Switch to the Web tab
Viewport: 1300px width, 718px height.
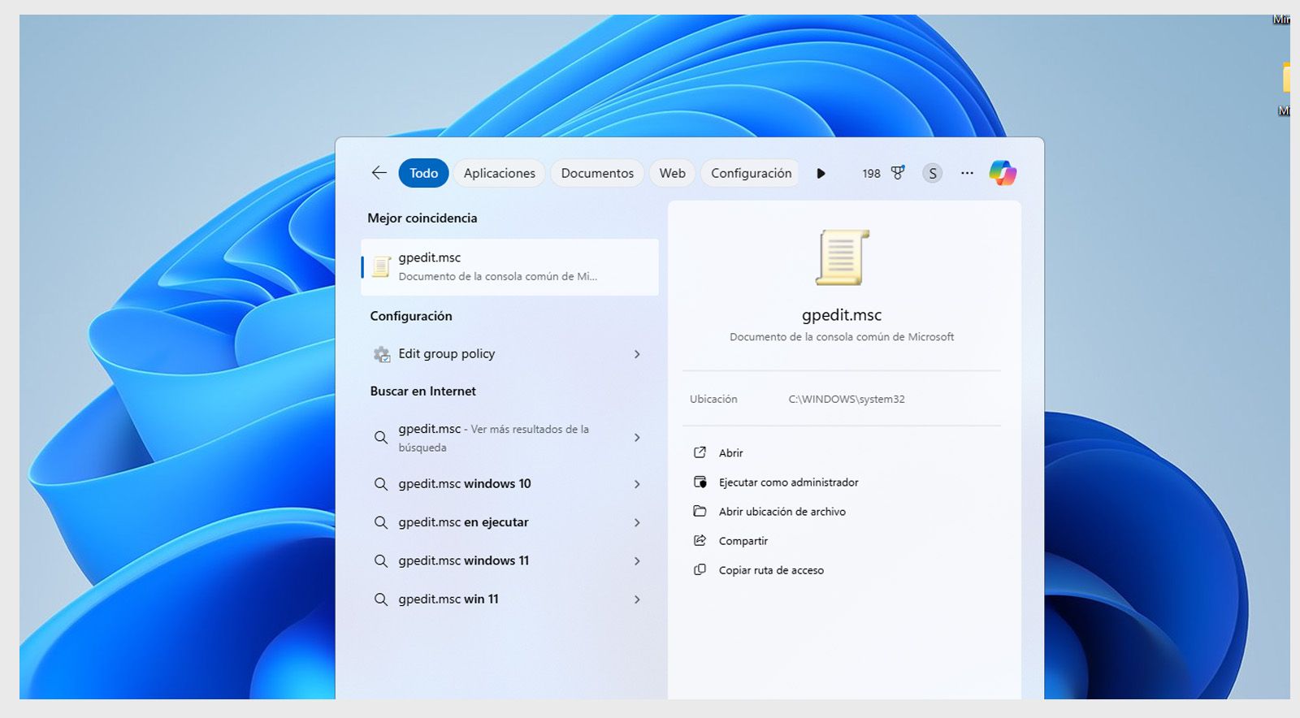pos(672,173)
